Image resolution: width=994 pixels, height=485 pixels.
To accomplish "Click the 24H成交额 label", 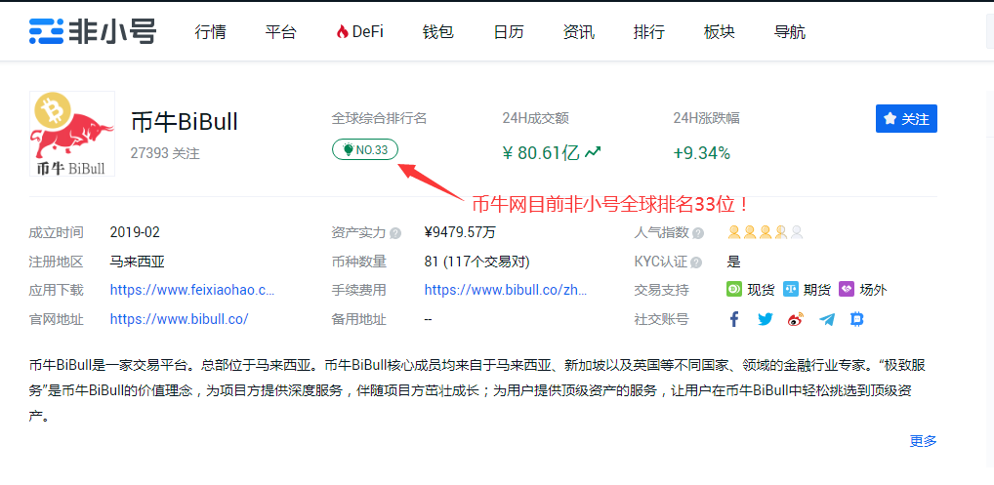I will coord(535,118).
